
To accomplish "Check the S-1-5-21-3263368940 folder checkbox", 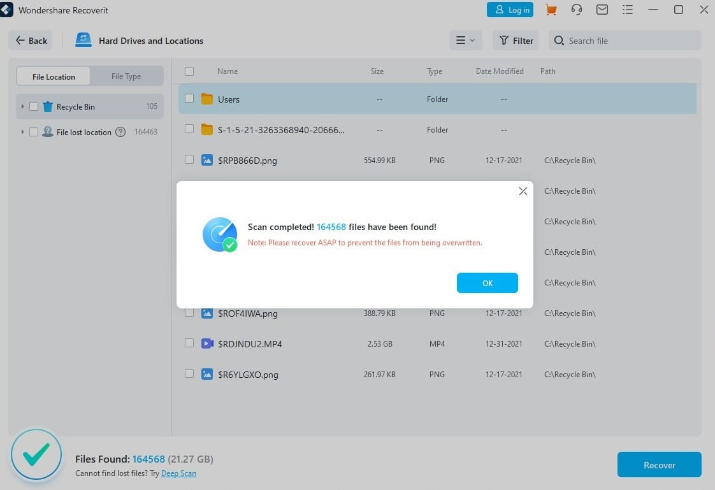I will tap(189, 129).
